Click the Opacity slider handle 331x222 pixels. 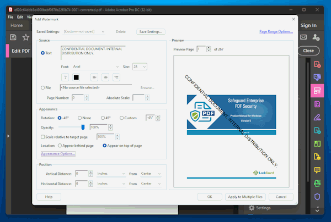pos(83,127)
